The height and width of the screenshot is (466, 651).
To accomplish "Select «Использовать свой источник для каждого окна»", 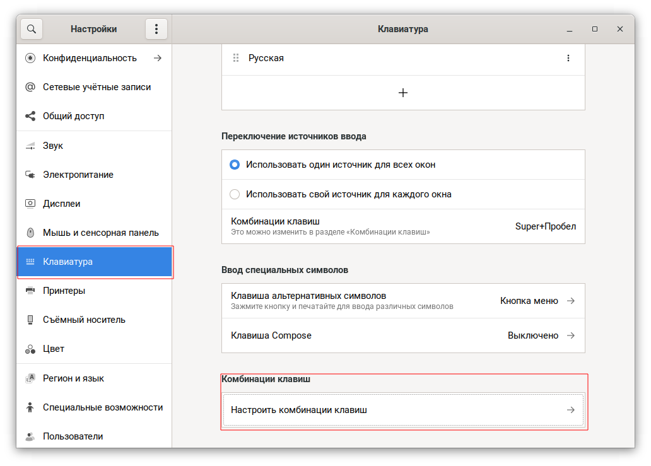I will [x=235, y=194].
